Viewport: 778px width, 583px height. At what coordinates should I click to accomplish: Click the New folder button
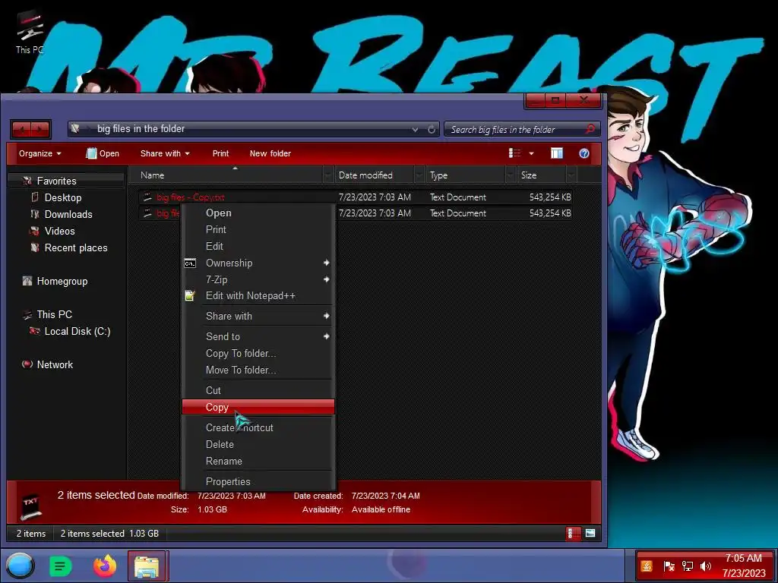[x=270, y=153]
